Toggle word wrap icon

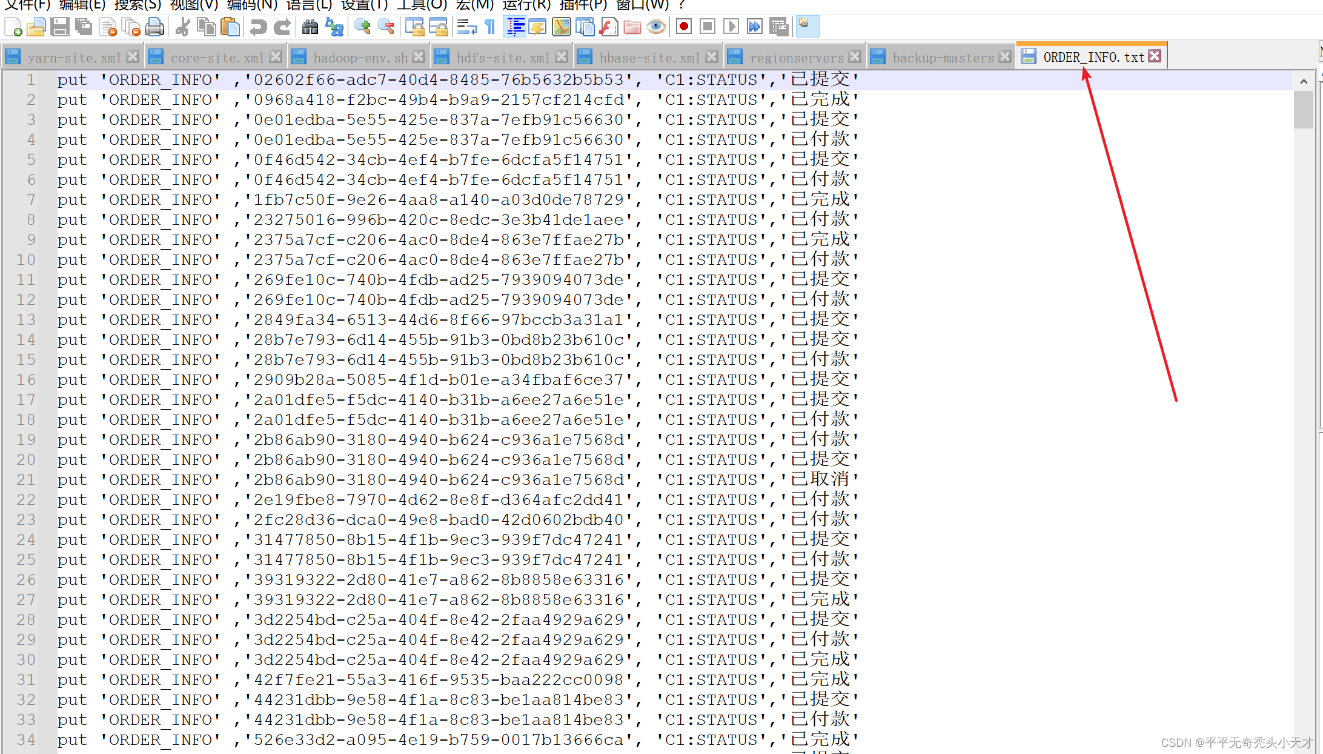466,27
